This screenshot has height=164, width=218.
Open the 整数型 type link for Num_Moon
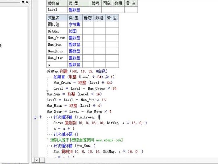tap(74, 51)
